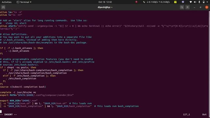210x118 pixels.
Task: Click the line '. /usr/share/bash-completion/bash_completion'
Action: (x=36, y=73)
